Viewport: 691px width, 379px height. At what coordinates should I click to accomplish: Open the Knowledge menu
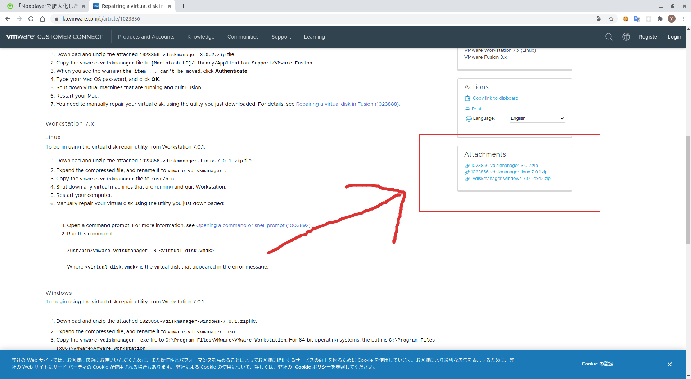(x=201, y=37)
